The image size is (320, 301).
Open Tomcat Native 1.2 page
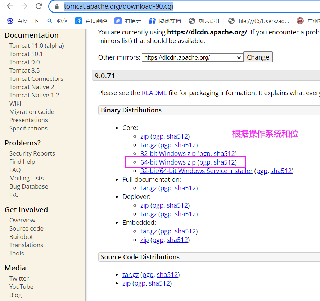click(34, 95)
